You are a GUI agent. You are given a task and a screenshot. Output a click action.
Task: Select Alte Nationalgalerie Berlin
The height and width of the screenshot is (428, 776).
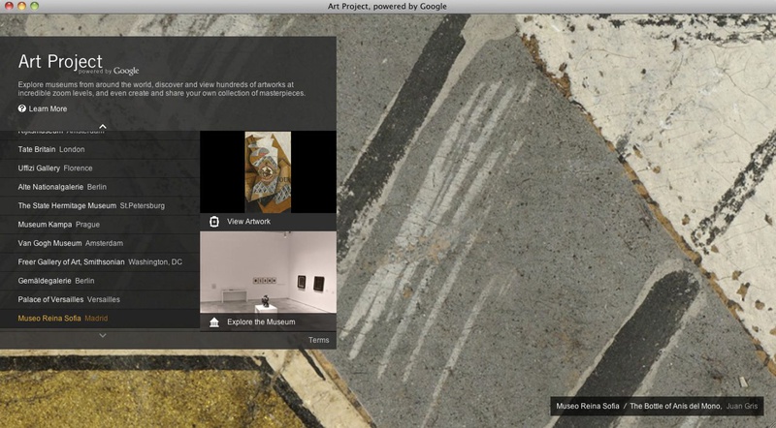[x=100, y=187]
